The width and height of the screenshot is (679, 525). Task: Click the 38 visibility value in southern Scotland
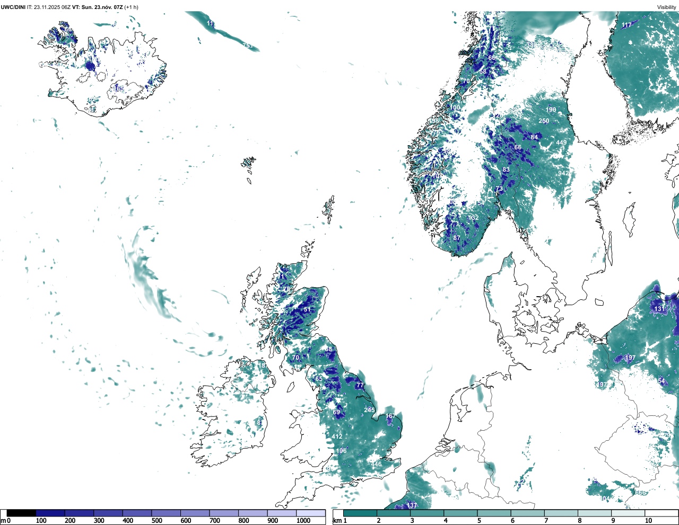(328, 349)
